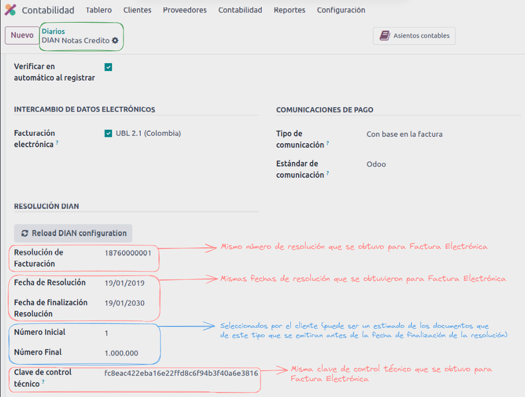Image resolution: width=525 pixels, height=397 pixels.
Task: Edit Número Final value 1.000.000
Action: 121,353
